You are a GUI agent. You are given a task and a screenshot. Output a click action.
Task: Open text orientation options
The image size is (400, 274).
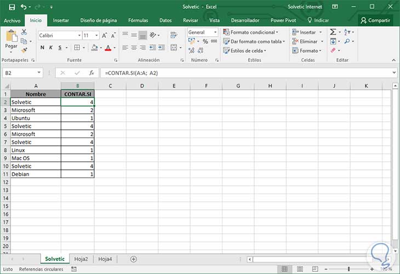[x=153, y=35]
